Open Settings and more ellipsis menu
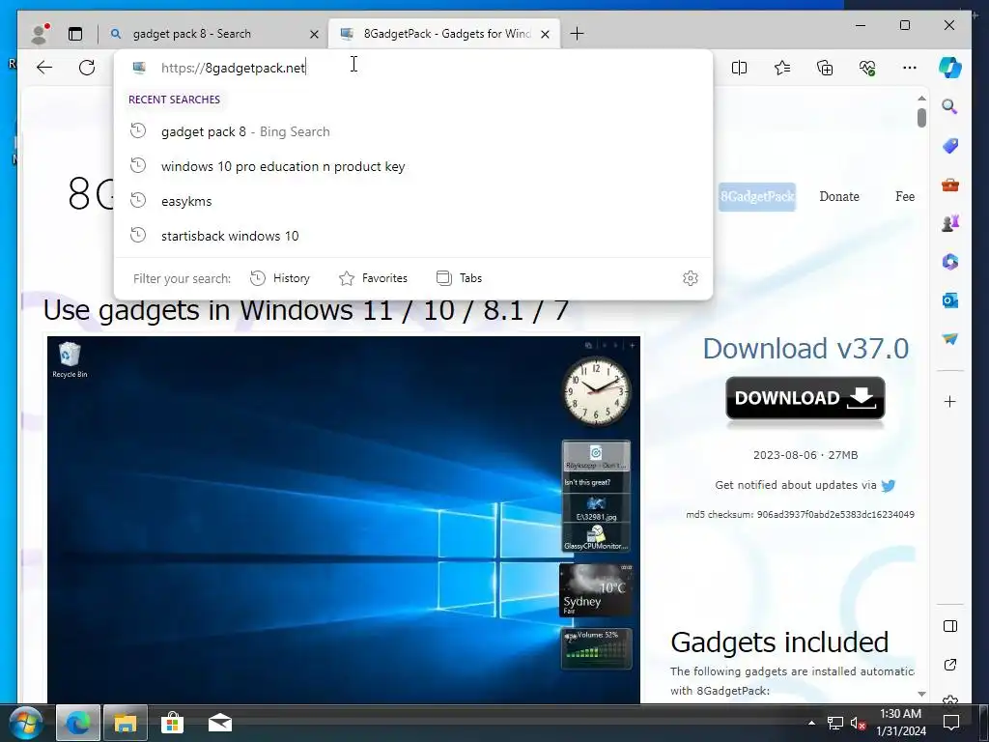The width and height of the screenshot is (989, 742). click(910, 68)
